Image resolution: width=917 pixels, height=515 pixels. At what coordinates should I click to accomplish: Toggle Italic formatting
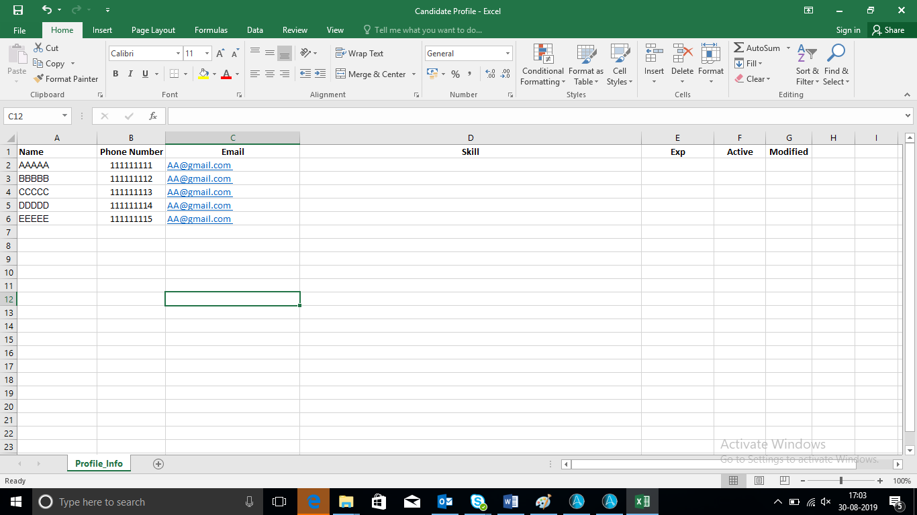130,74
